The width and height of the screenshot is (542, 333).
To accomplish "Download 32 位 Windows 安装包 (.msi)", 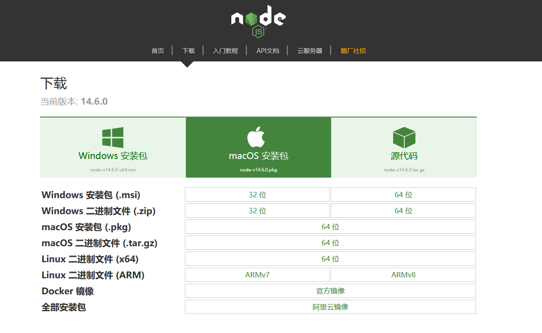I will coord(258,195).
